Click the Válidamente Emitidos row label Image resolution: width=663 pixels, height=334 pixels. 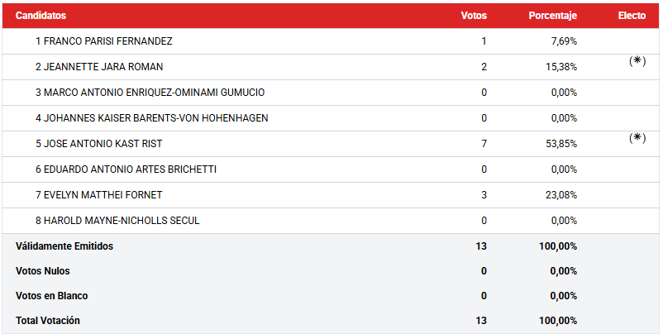(x=64, y=246)
